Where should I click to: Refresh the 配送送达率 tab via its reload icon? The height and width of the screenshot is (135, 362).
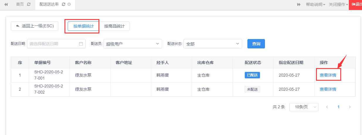point(64,4)
